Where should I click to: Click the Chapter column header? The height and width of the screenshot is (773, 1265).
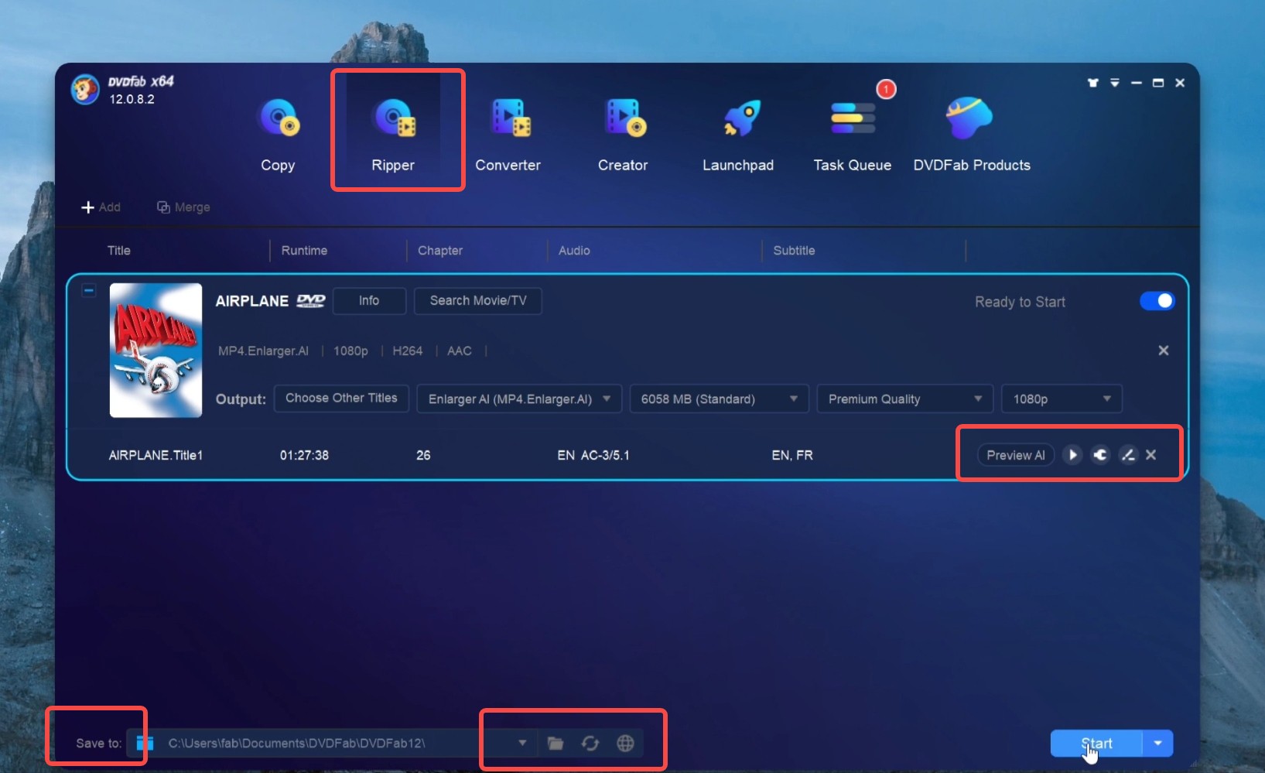tap(440, 251)
